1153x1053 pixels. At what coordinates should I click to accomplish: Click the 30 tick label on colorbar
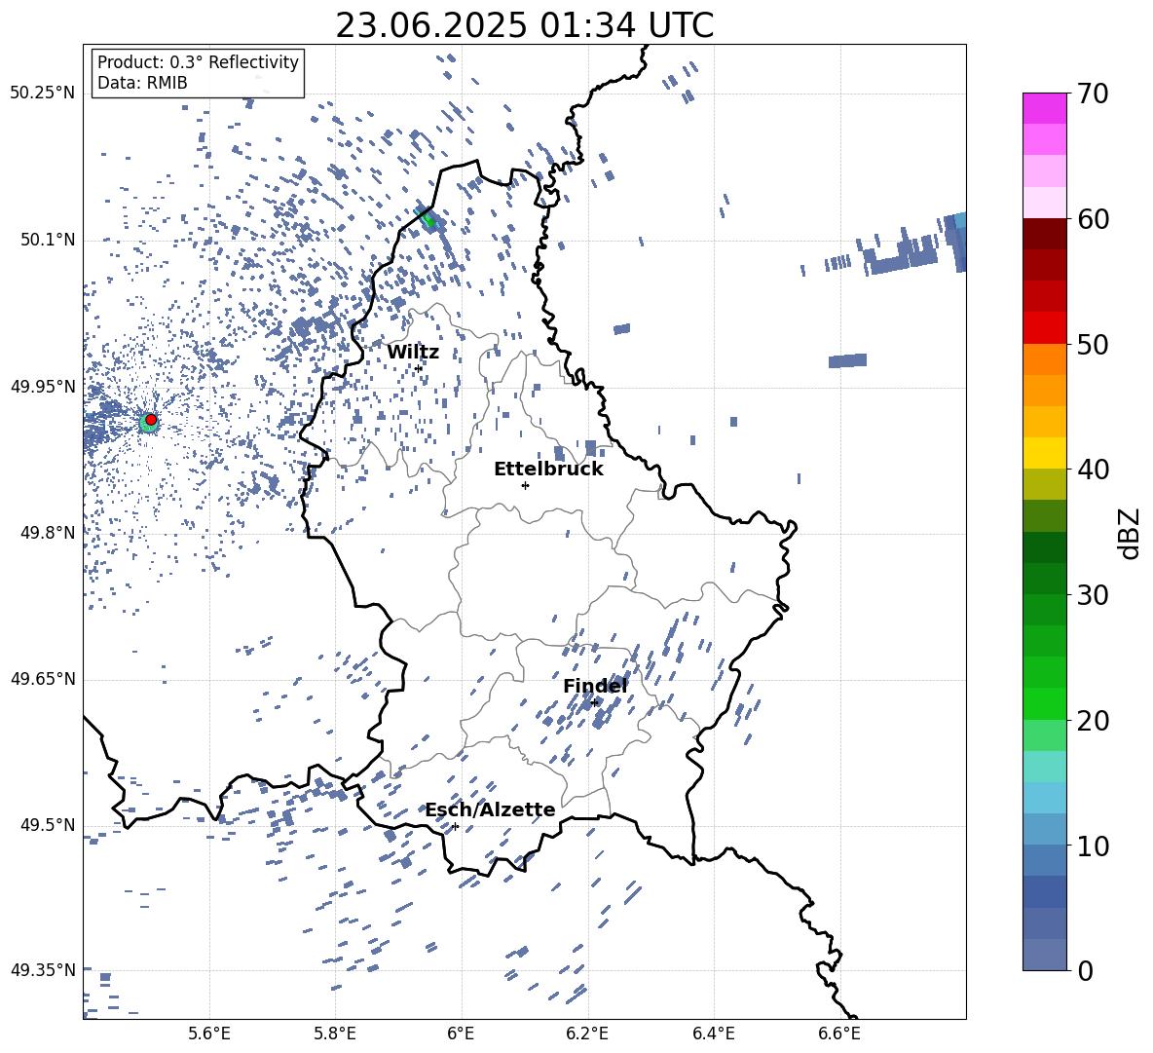pyautogui.click(x=1093, y=595)
